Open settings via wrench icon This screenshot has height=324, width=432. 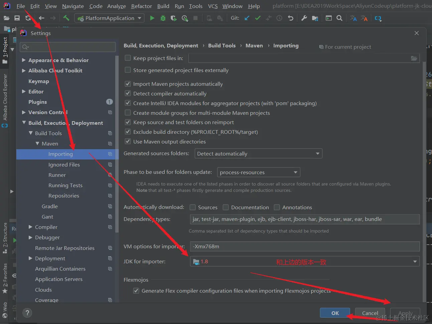click(304, 18)
